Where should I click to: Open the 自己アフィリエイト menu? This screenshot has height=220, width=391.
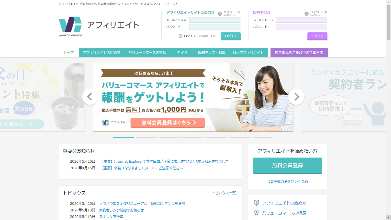click(x=248, y=53)
